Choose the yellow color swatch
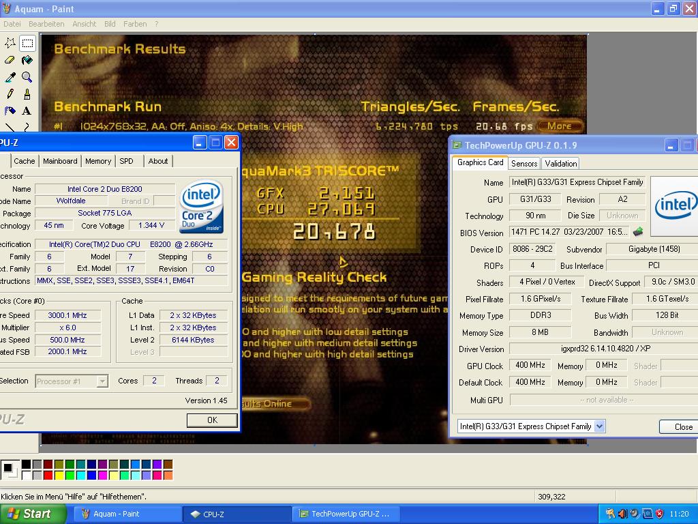The width and height of the screenshot is (698, 524). tap(59, 476)
